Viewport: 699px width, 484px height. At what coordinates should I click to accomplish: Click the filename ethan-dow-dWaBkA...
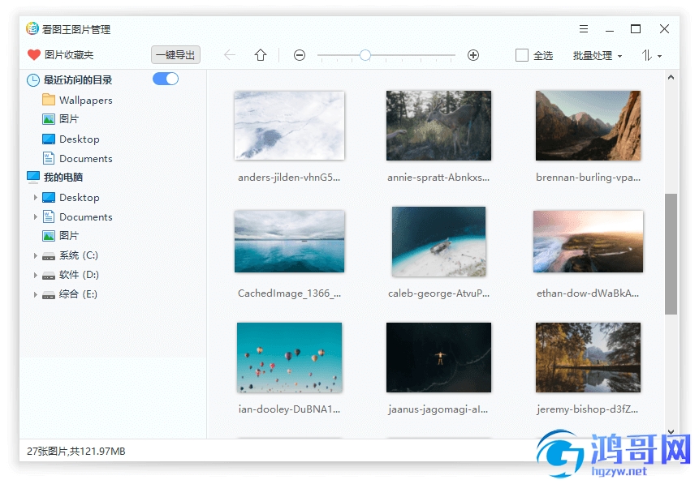click(x=588, y=293)
